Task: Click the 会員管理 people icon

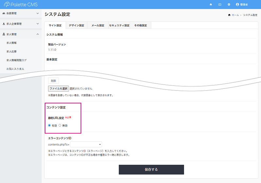Action: point(4,13)
